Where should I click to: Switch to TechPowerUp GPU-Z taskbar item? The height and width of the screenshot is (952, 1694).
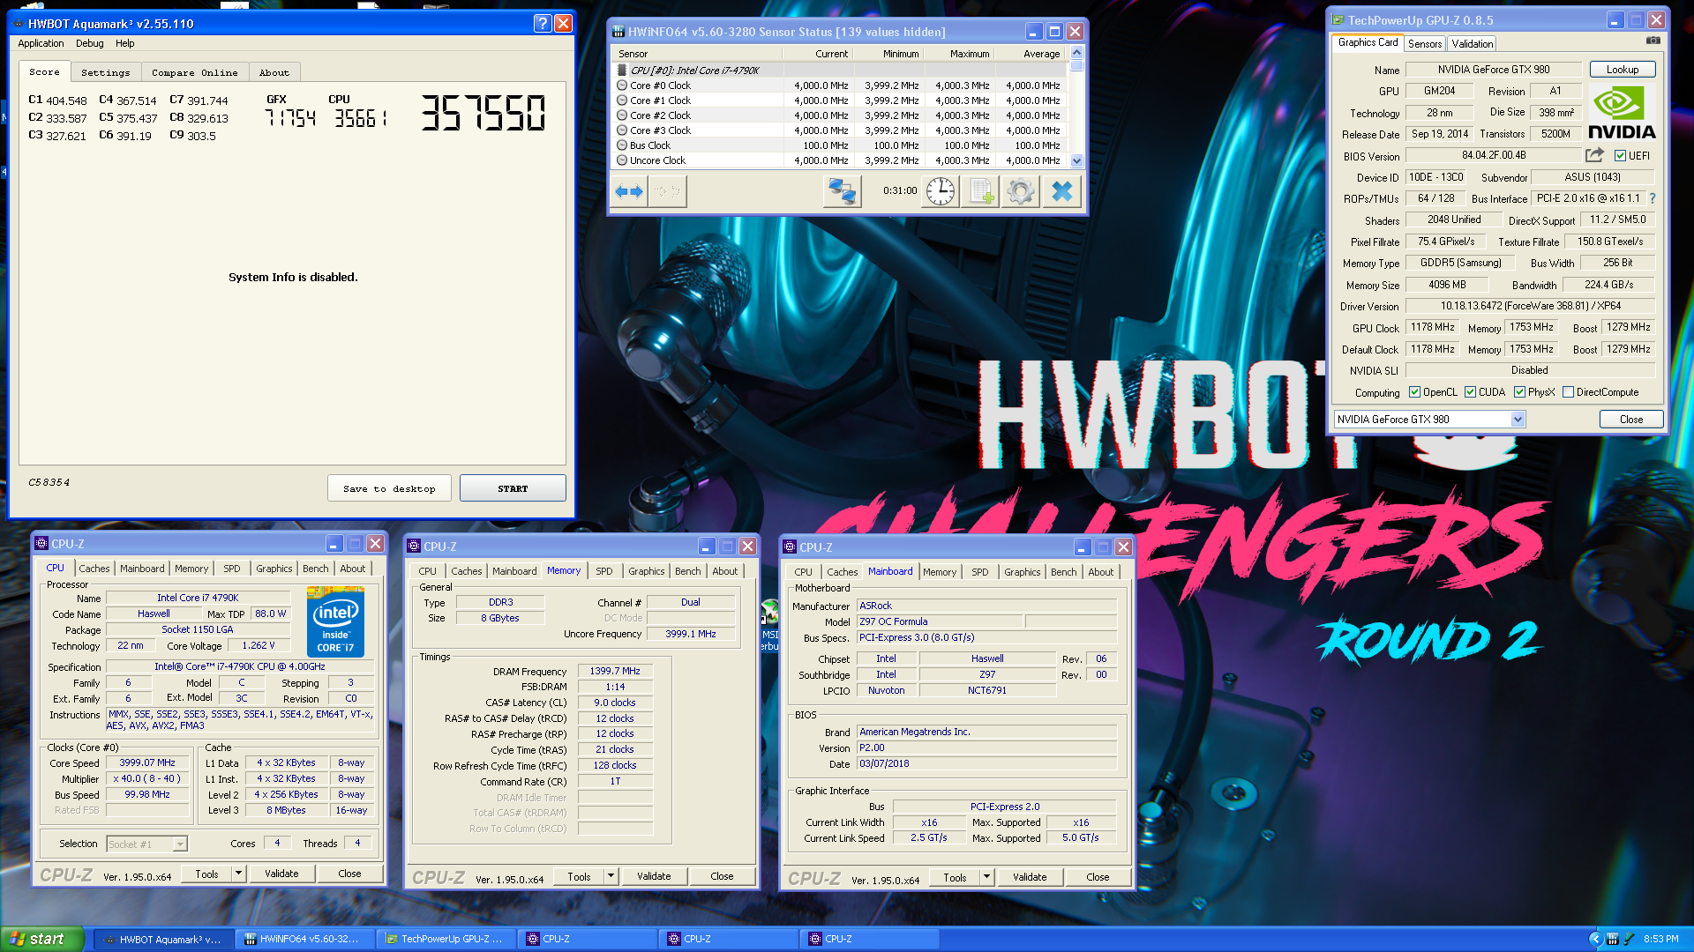(x=446, y=940)
